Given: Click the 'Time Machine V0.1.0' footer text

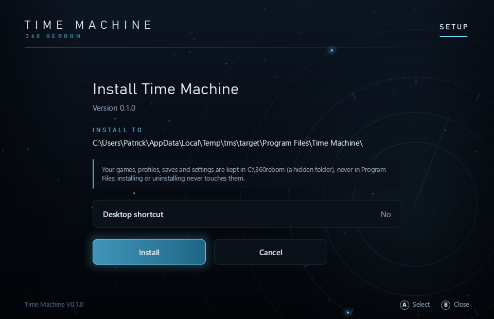Looking at the screenshot, I should 54,305.
